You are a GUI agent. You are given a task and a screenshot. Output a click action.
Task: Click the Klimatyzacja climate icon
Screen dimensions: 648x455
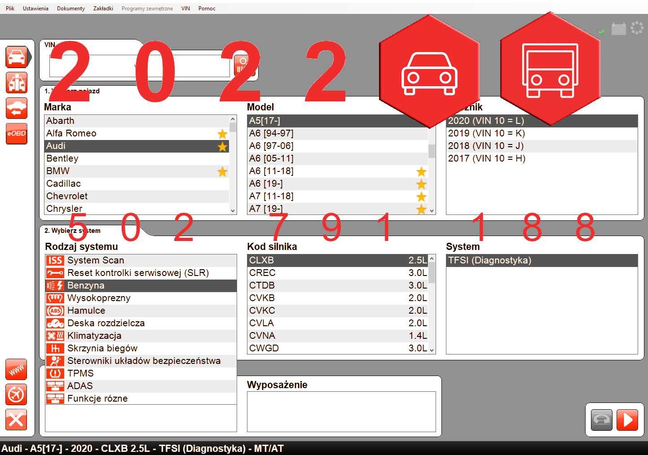tap(55, 336)
